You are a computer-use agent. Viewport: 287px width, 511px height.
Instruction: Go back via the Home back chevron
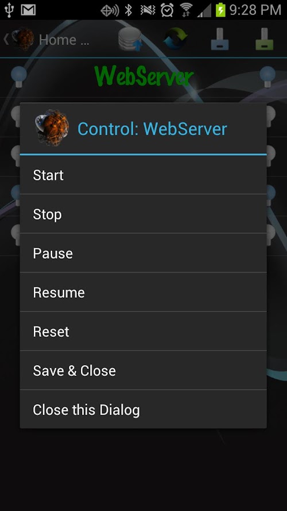pos(6,39)
